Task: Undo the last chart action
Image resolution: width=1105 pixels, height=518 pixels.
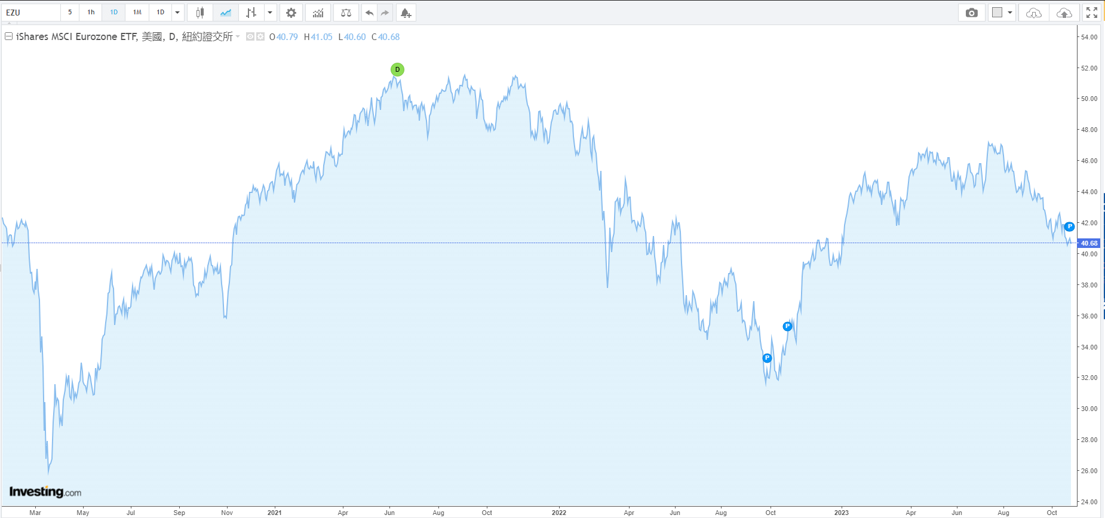Action: 369,13
